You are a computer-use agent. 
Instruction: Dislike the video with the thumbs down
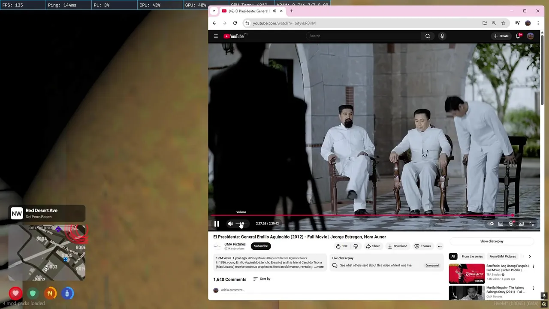click(x=356, y=246)
